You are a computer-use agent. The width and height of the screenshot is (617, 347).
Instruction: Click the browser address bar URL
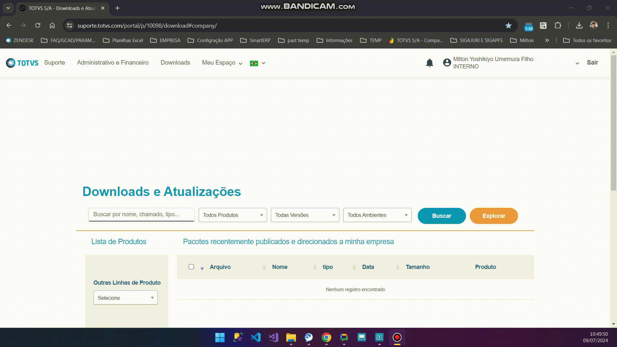[x=147, y=25]
